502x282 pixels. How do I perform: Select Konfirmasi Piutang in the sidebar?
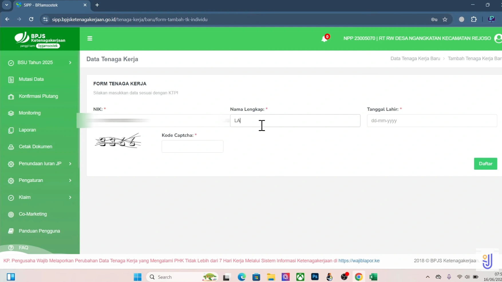[x=38, y=96]
